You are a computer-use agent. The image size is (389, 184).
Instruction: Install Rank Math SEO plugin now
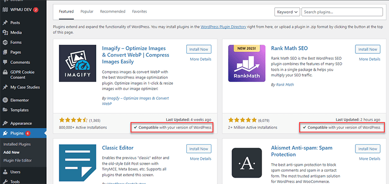368,49
